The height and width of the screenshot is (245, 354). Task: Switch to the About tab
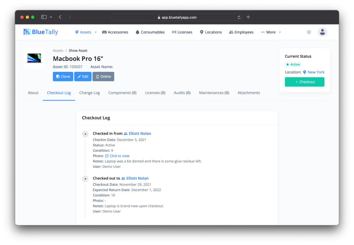tap(33, 93)
